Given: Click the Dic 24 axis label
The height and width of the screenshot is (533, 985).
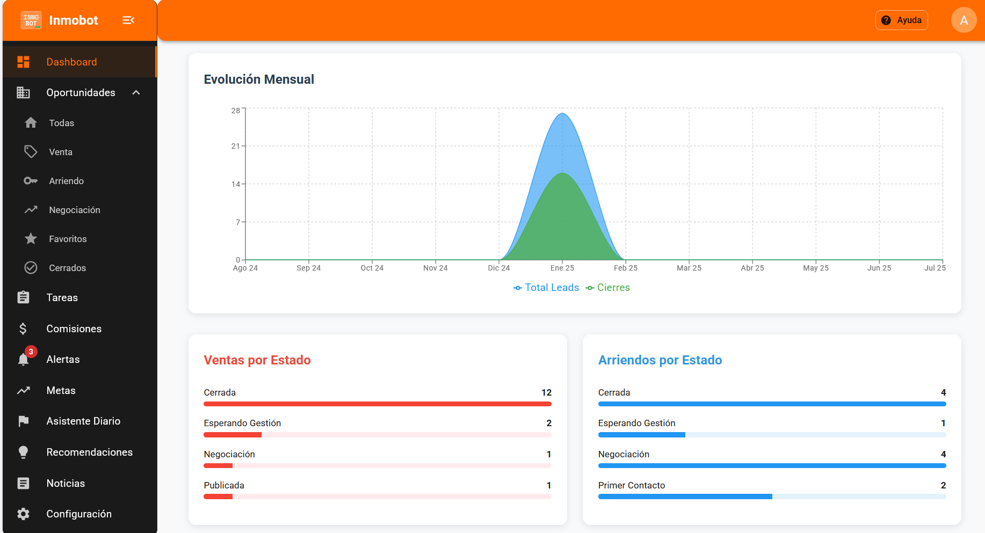Looking at the screenshot, I should 499,268.
